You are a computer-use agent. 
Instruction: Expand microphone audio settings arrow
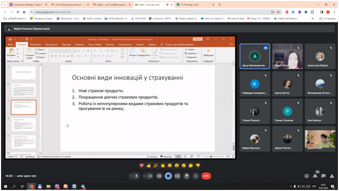tap(131, 176)
